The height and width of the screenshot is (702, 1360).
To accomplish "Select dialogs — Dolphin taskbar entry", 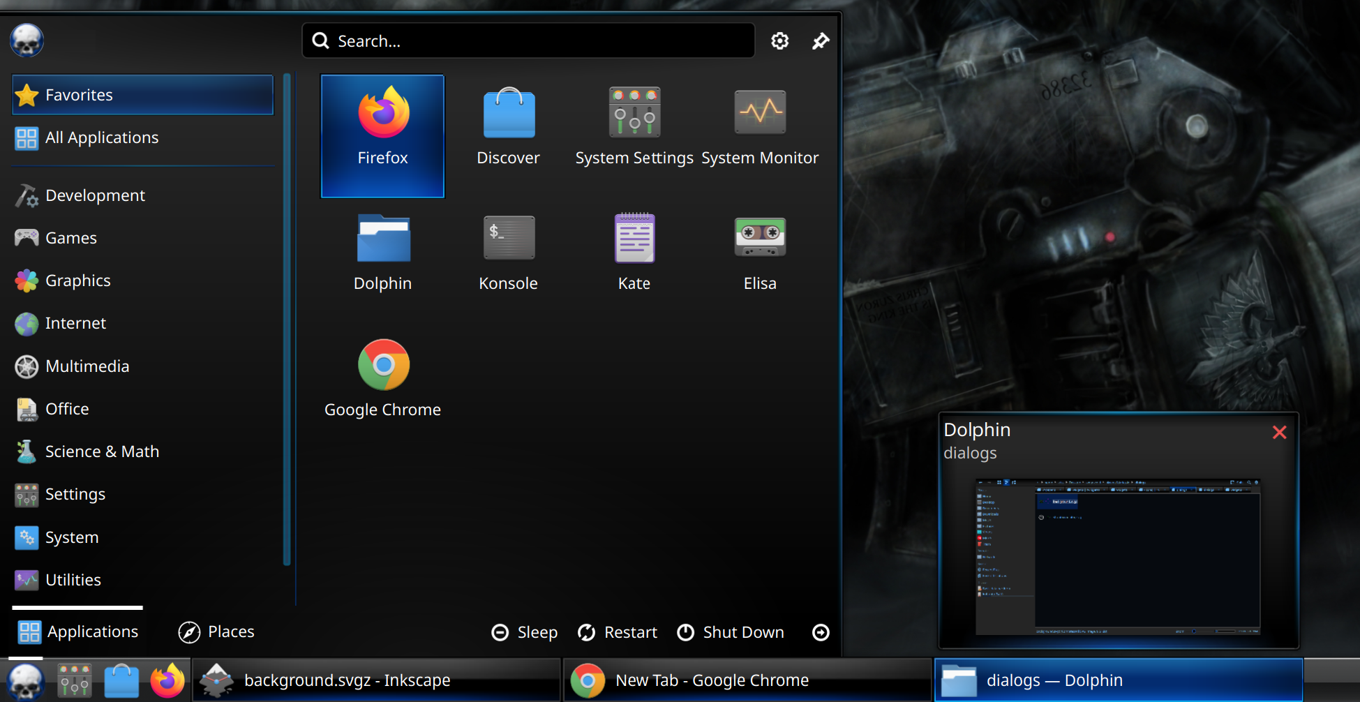I will pyautogui.click(x=1119, y=680).
